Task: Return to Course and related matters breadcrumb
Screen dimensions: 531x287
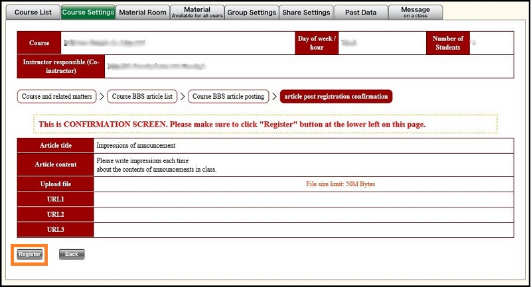Action: click(x=57, y=97)
